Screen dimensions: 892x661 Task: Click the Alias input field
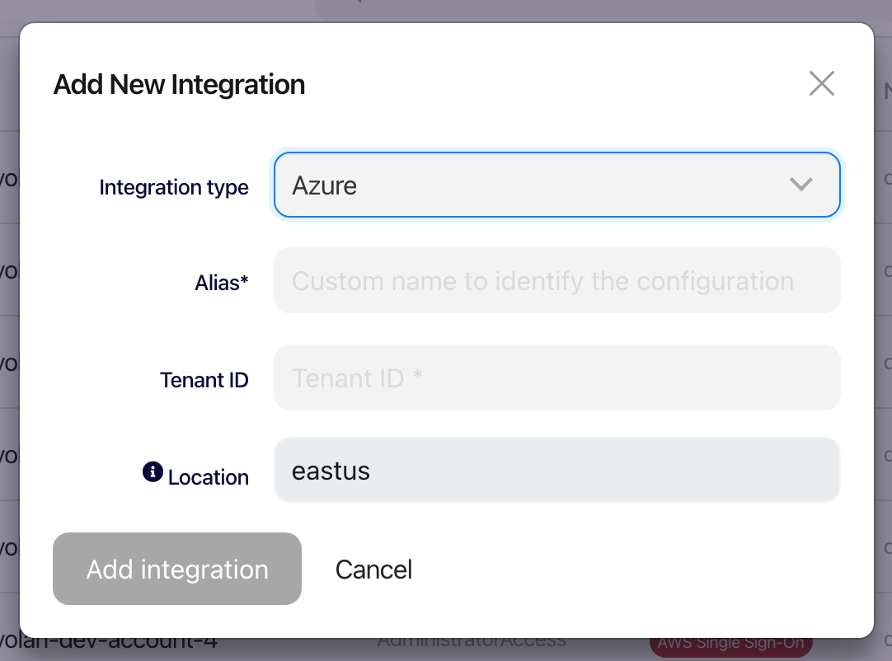point(556,280)
